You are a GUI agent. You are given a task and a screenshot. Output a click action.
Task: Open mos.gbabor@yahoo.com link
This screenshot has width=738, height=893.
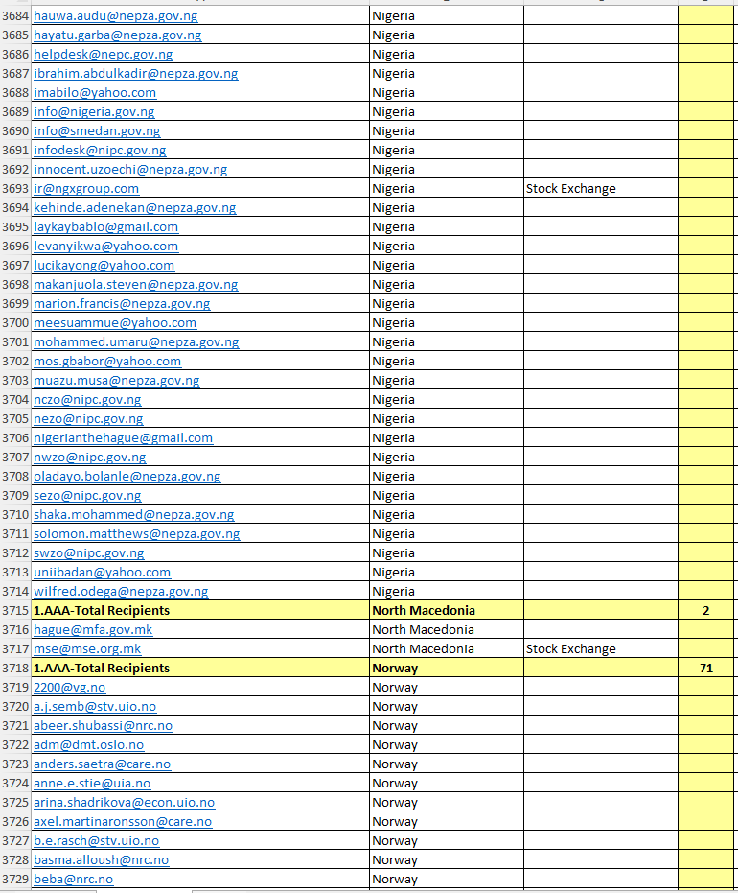point(107,361)
